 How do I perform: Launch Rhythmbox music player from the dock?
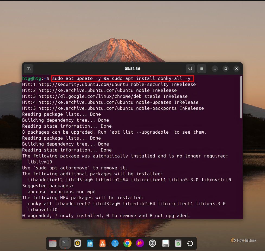(77, 243)
